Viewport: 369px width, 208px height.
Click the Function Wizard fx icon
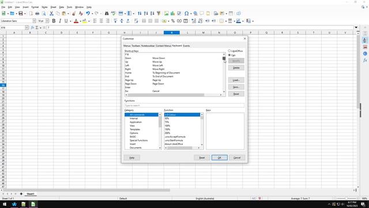32,28
